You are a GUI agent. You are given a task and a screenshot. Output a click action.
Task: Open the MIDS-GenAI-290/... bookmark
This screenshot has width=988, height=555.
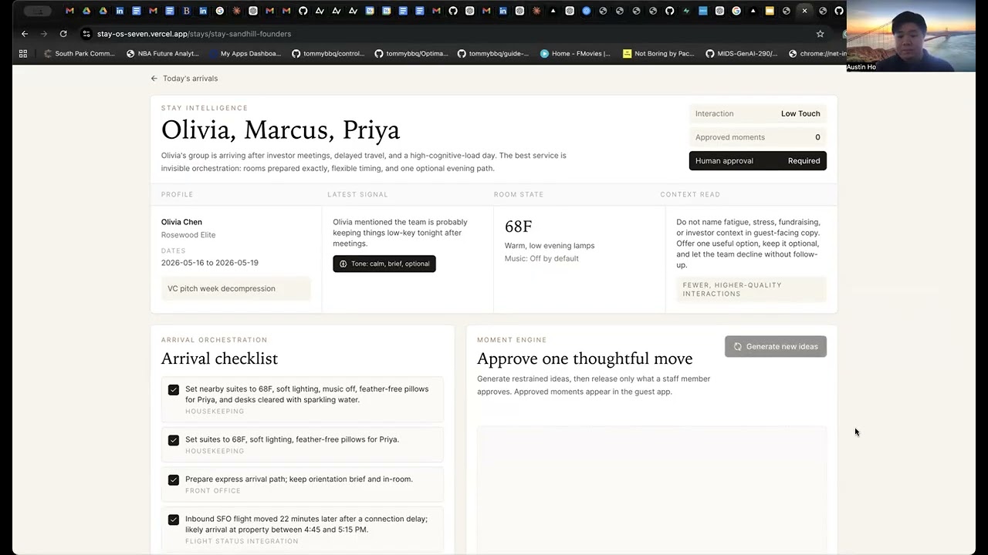point(741,54)
